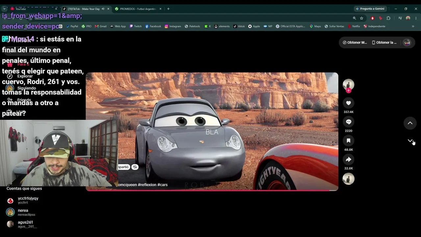Viewport: 421px width, 237px height.
Task: Open the Apple bookmark
Action: pyautogui.click(x=254, y=26)
